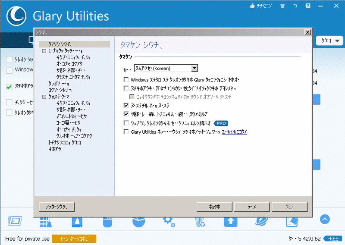345x245 pixels.
Task: Click the curved restore arrow icon in the top bar
Action: [295, 6]
